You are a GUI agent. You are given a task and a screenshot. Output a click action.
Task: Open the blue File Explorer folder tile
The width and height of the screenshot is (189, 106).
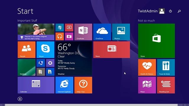[x=50, y=72]
